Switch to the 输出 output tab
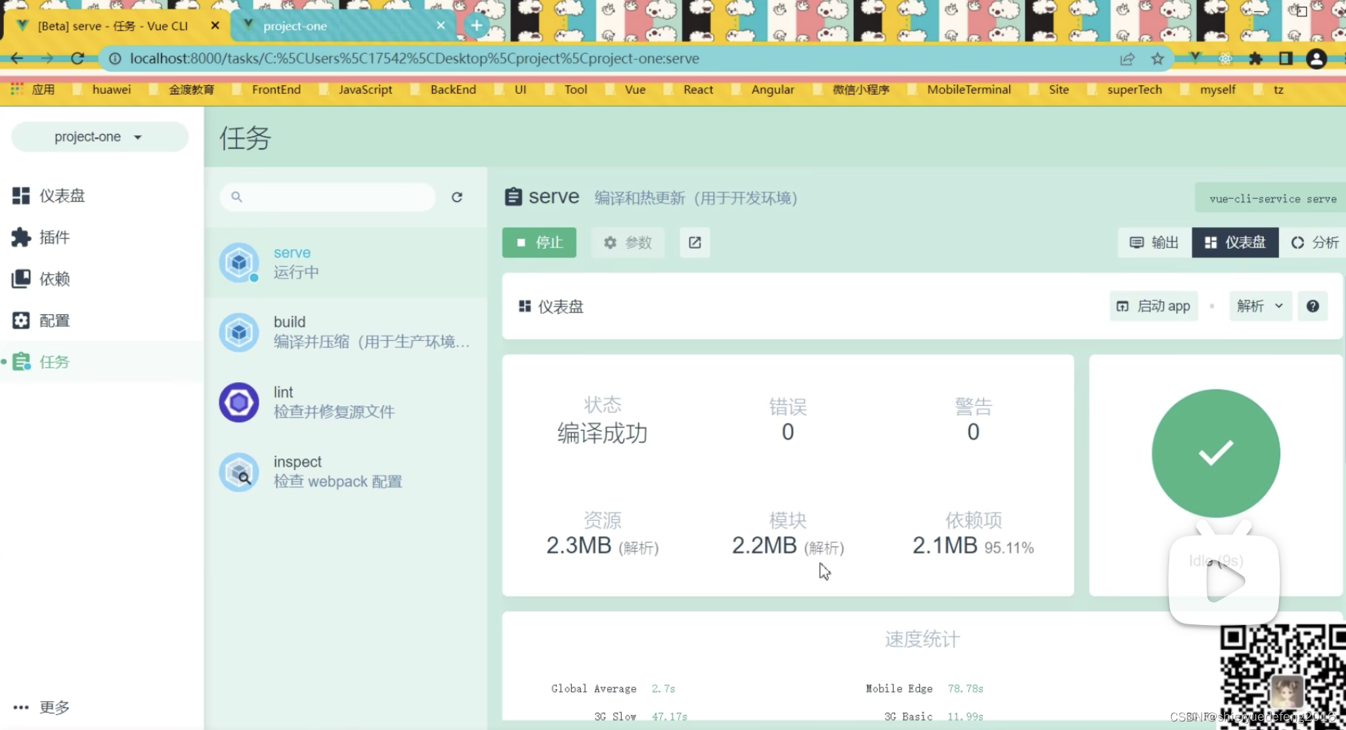Image resolution: width=1346 pixels, height=730 pixels. point(1154,243)
